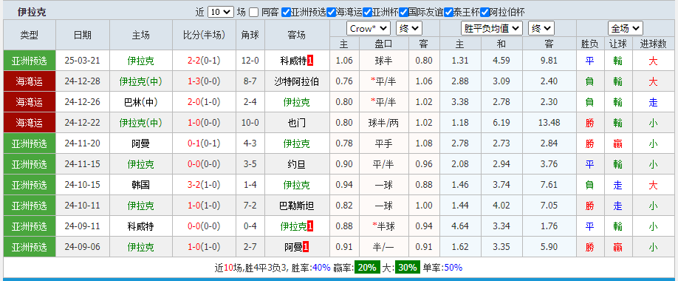Click the 角球 column header
678x281 pixels.
(250, 35)
